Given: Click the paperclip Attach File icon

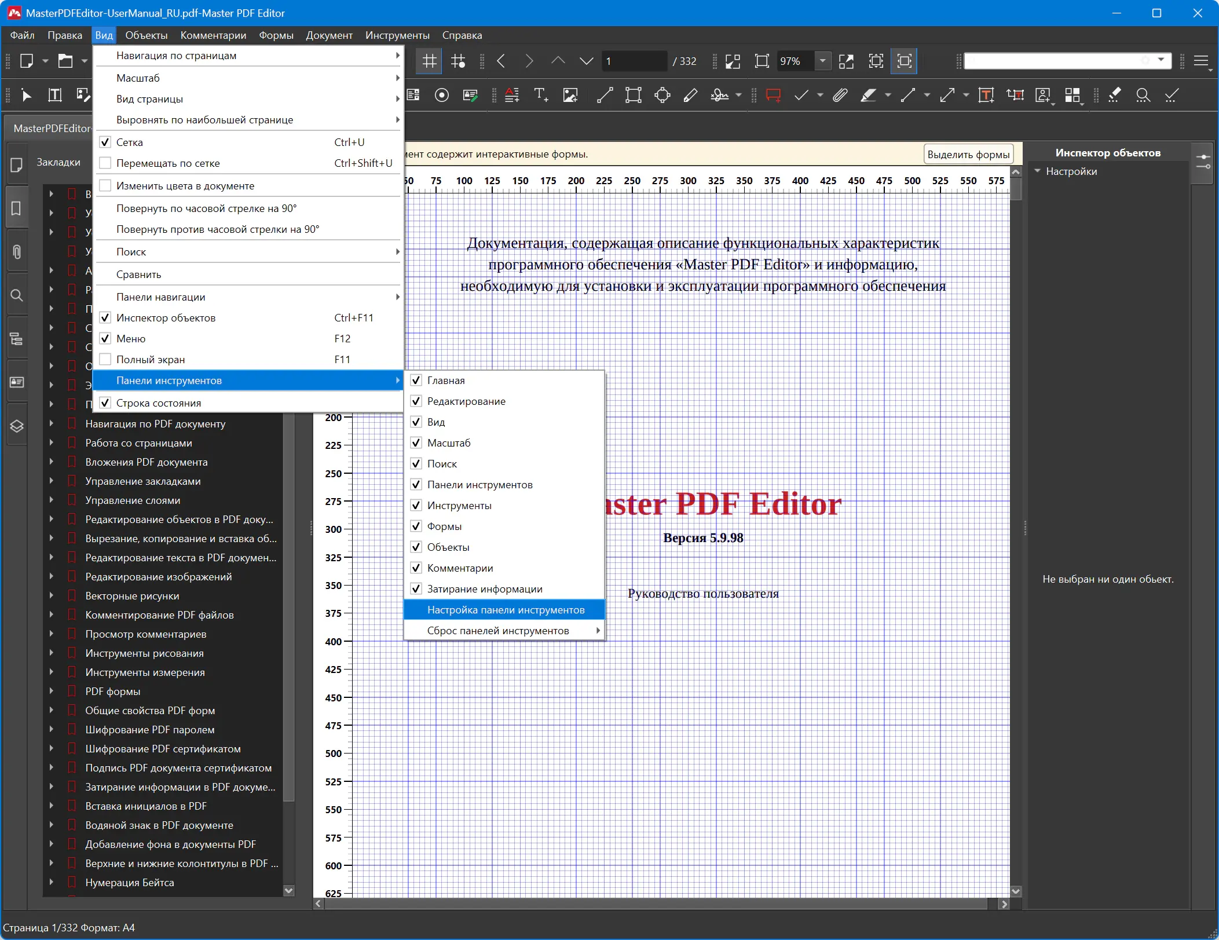Looking at the screenshot, I should 840,95.
